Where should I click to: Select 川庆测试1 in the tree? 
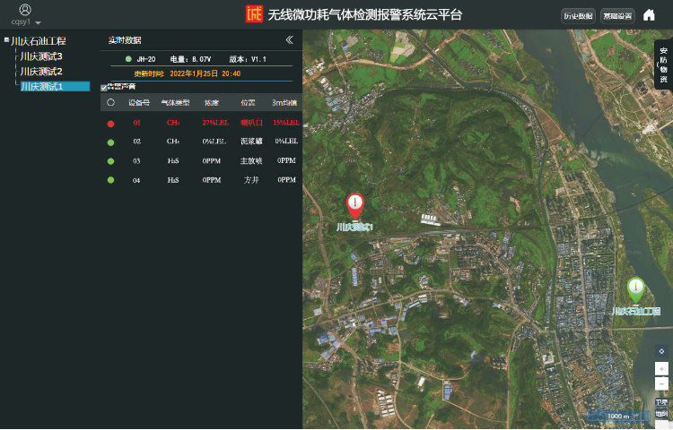(x=55, y=87)
